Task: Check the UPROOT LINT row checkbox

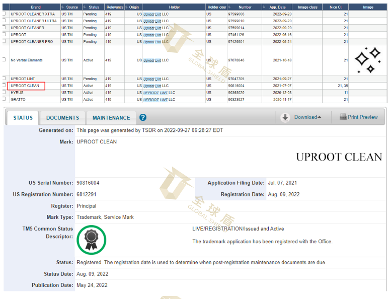Action: pyautogui.click(x=4, y=78)
